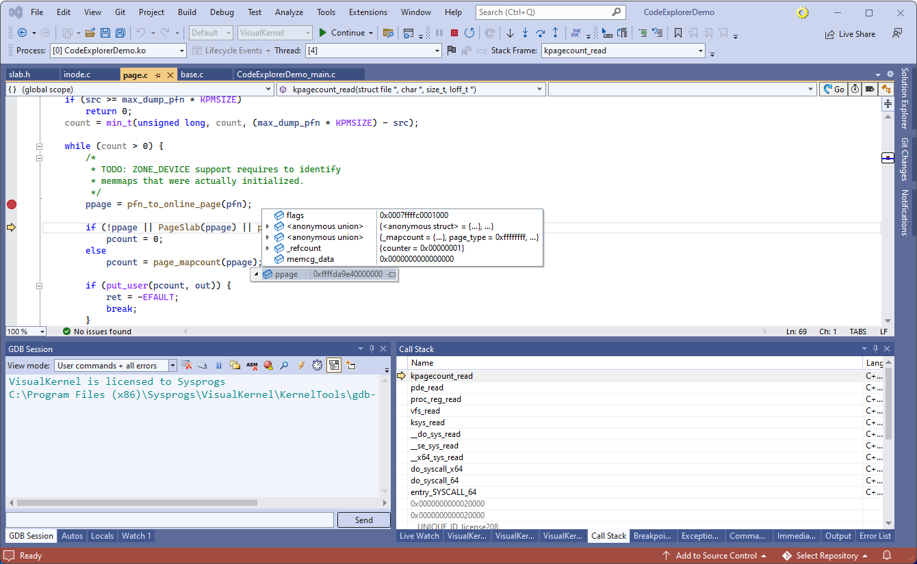Click the Go button in the navigation bar
The image size is (917, 564).
(x=834, y=89)
